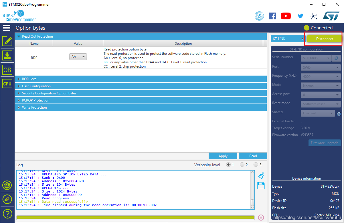The width and height of the screenshot is (344, 223).
Task: Select the OB option bytes icon
Action: coord(7,70)
